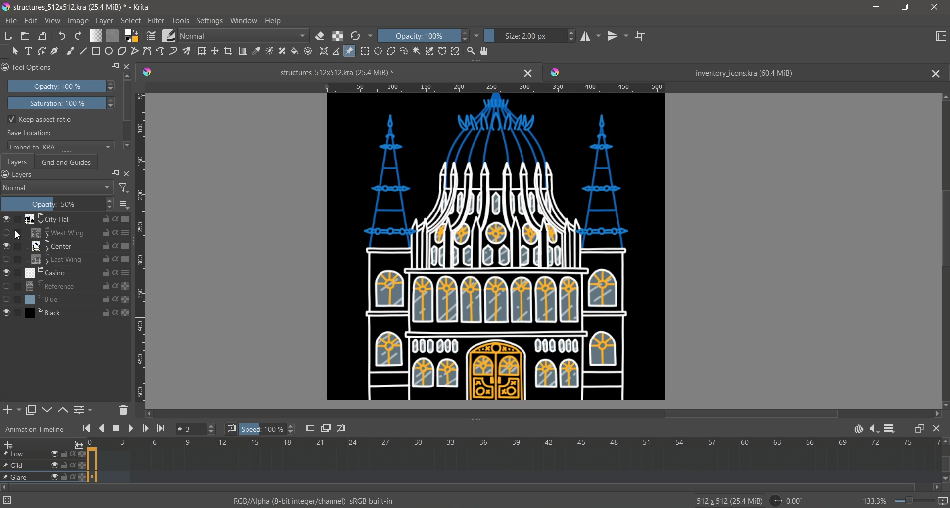Choose the Elliptical selection tool
Viewport: 950px width, 508px height.
tap(379, 51)
